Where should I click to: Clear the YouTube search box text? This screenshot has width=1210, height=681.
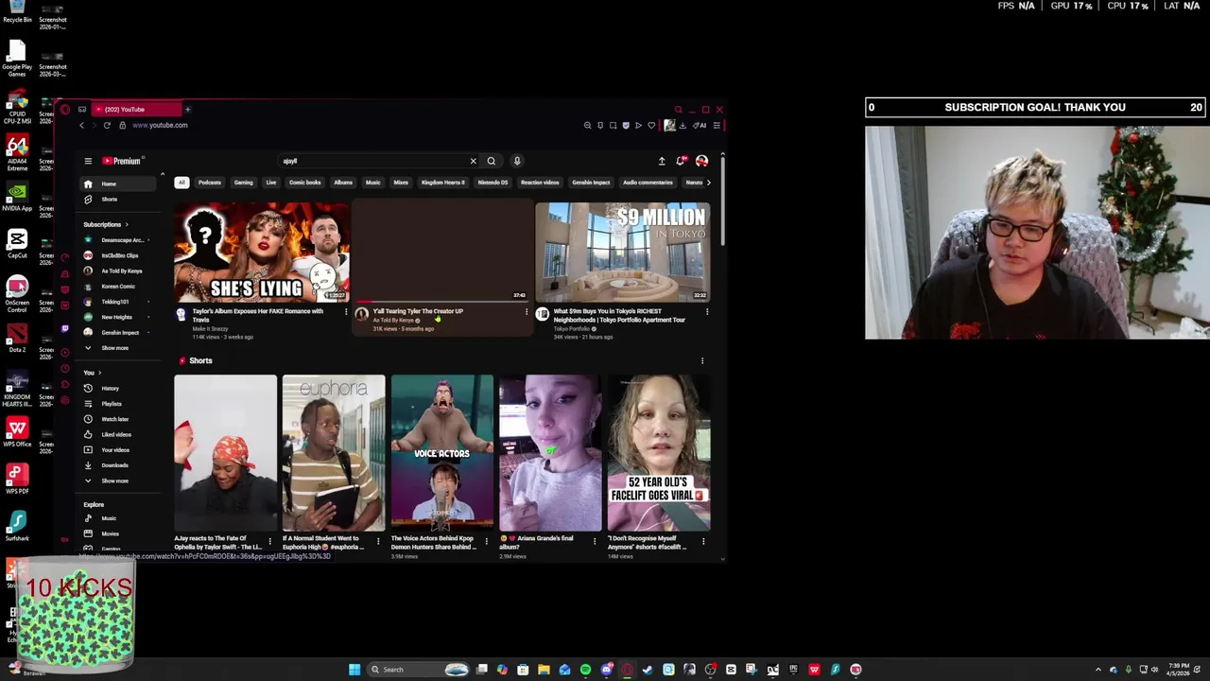(473, 161)
